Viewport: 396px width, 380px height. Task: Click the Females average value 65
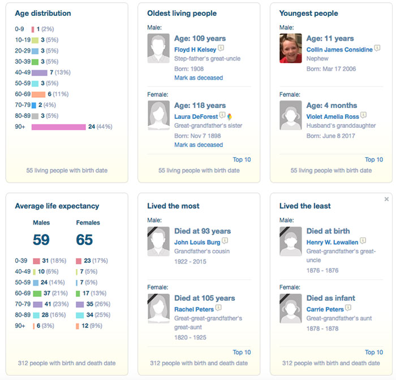(x=84, y=240)
